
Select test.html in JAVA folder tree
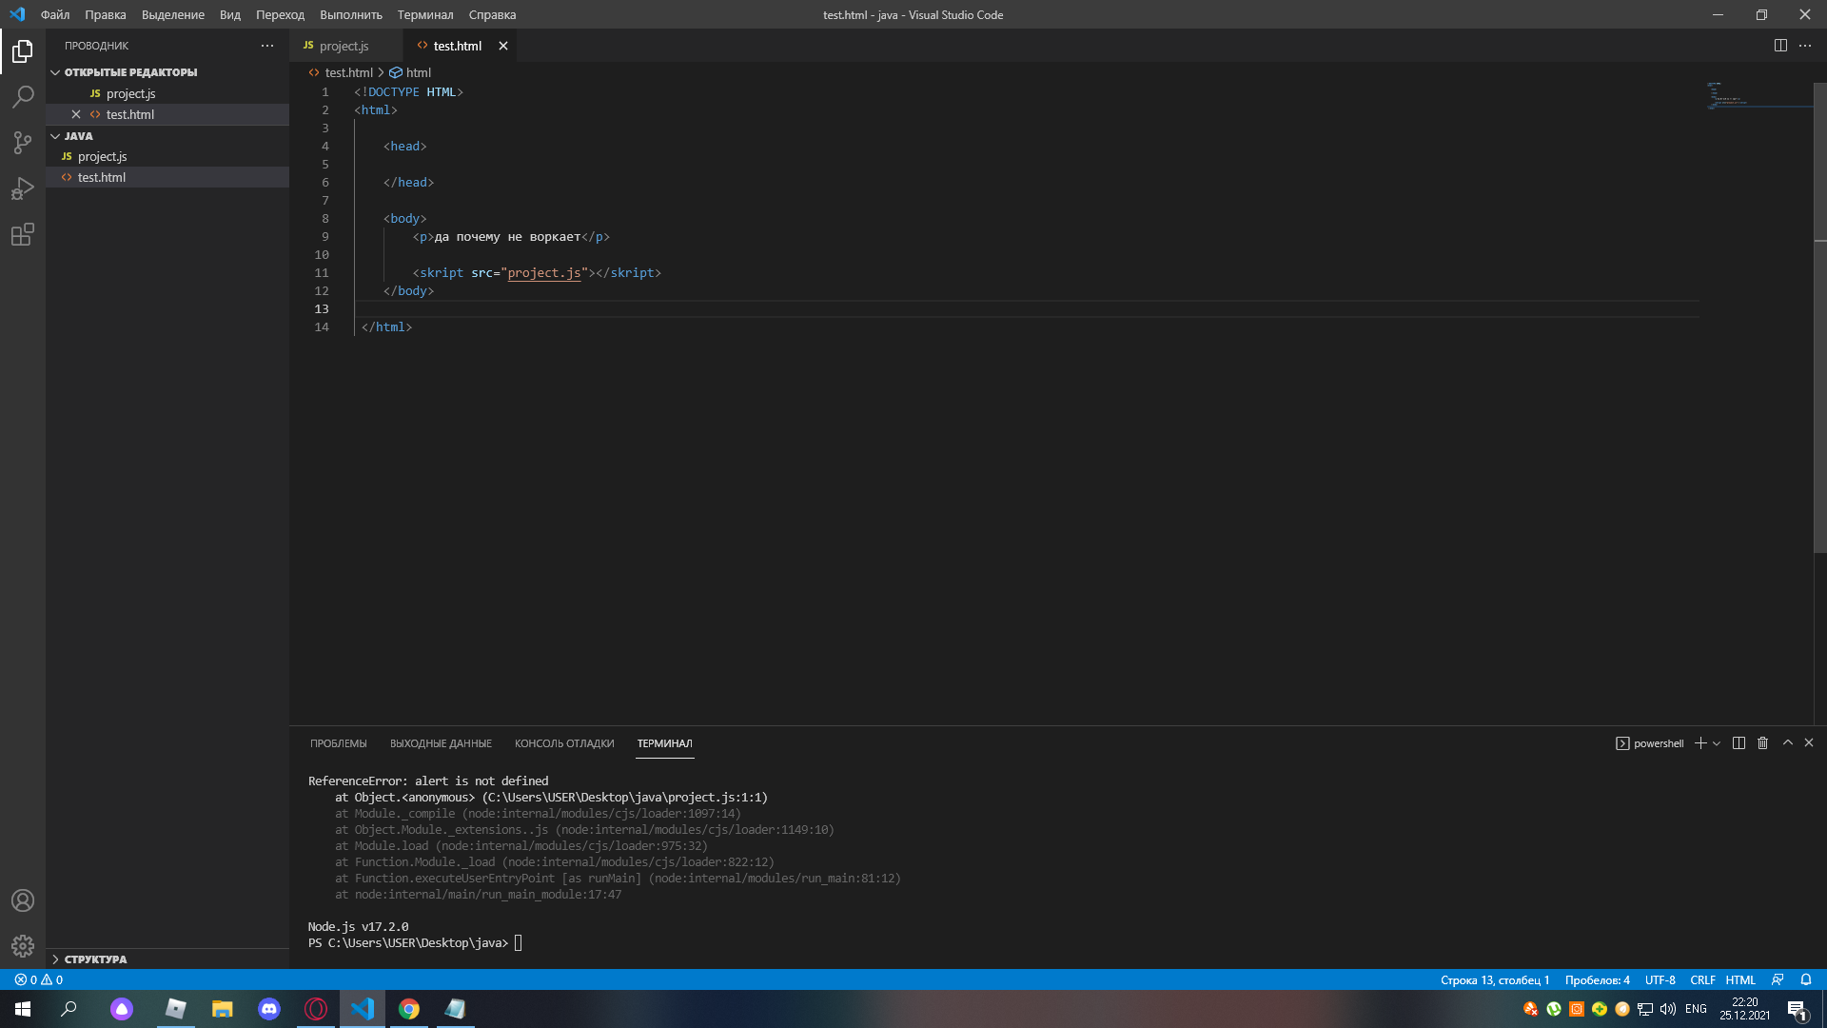coord(167,177)
